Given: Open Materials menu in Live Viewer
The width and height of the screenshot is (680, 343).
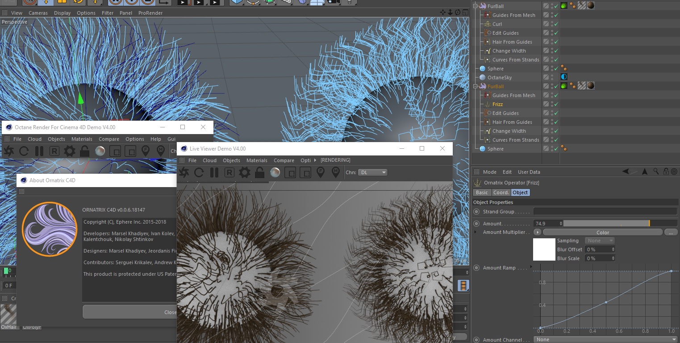Looking at the screenshot, I should [x=257, y=160].
